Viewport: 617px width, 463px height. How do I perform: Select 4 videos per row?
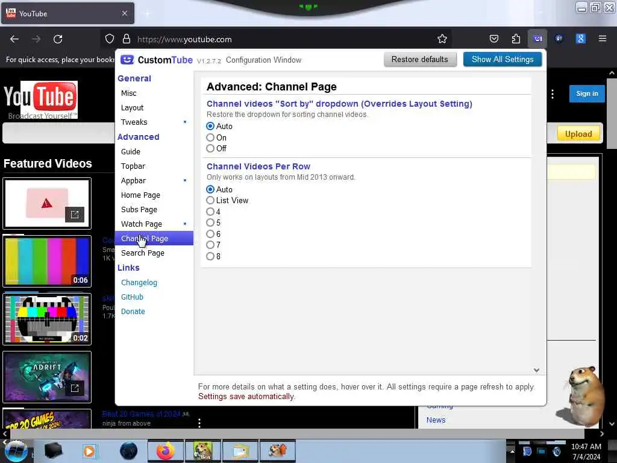click(210, 212)
